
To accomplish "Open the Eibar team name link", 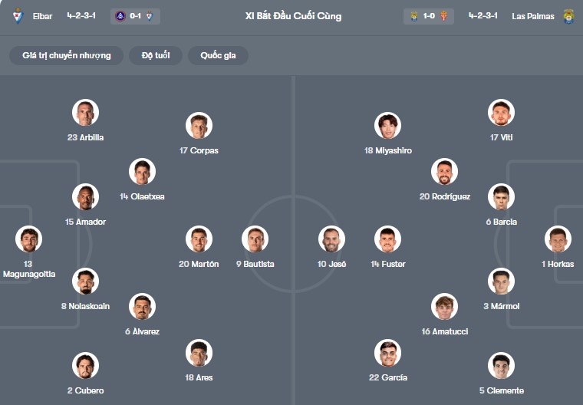I will (x=43, y=16).
